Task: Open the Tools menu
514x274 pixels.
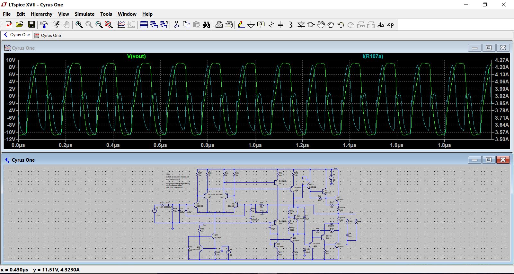Action: point(106,14)
